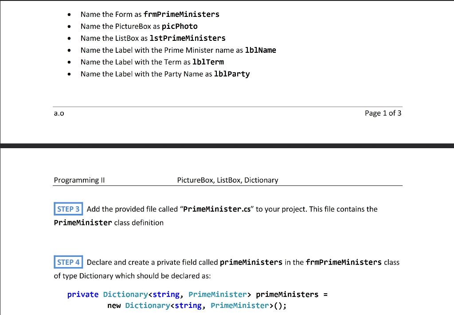Click the PictureBox, ListBox, Dictionary header text
Screen dimensions: 454x315
[227, 180]
